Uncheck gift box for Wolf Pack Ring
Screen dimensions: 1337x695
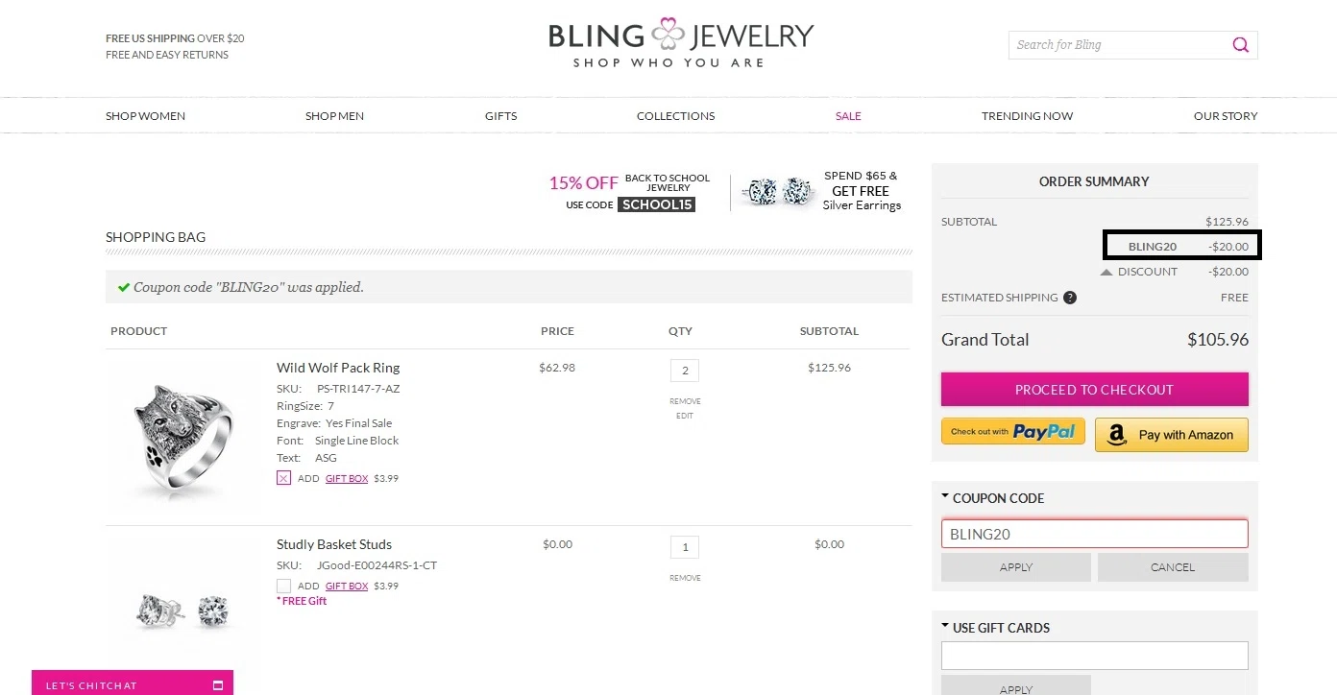click(x=283, y=478)
